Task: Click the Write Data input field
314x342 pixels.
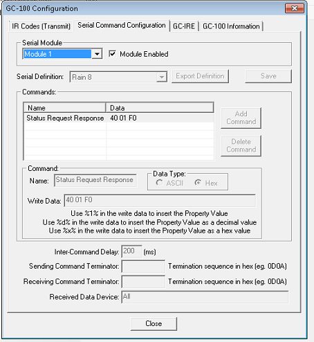Action: (x=160, y=200)
